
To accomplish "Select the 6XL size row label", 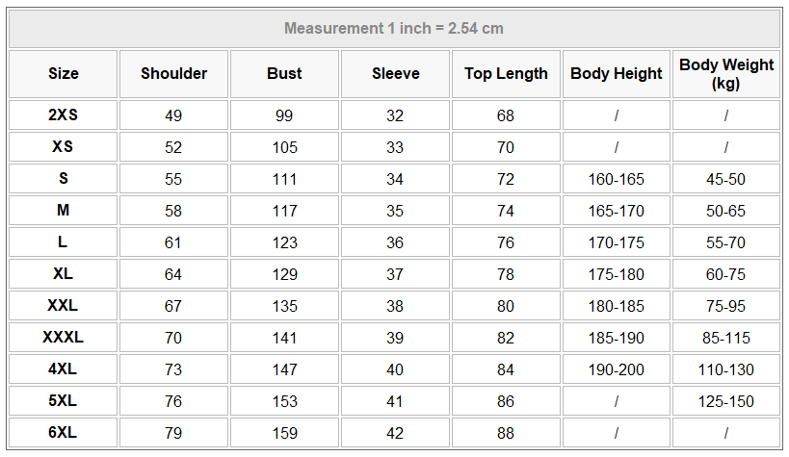I will pyautogui.click(x=64, y=433).
